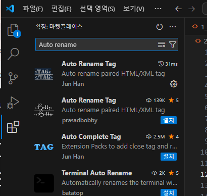
Task: Open marketplace panel more actions menu
Action: click(173, 27)
